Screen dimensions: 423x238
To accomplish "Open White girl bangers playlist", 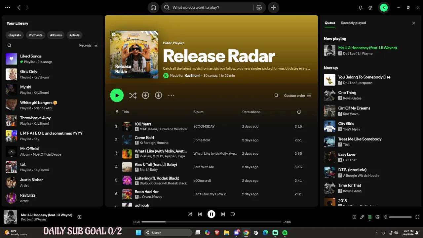I will pyautogui.click(x=53, y=105).
